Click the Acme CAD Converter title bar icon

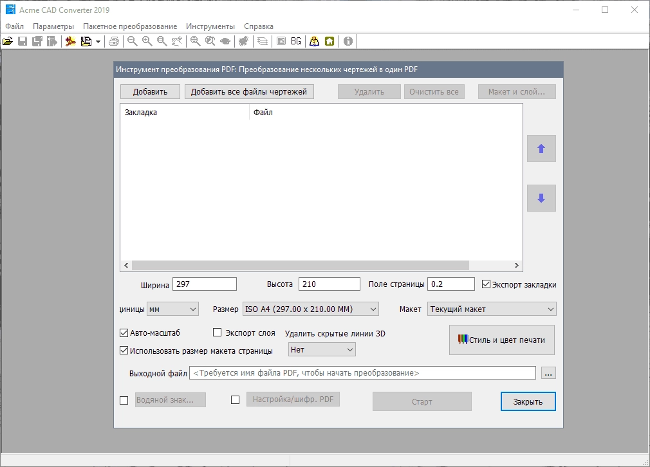point(10,10)
